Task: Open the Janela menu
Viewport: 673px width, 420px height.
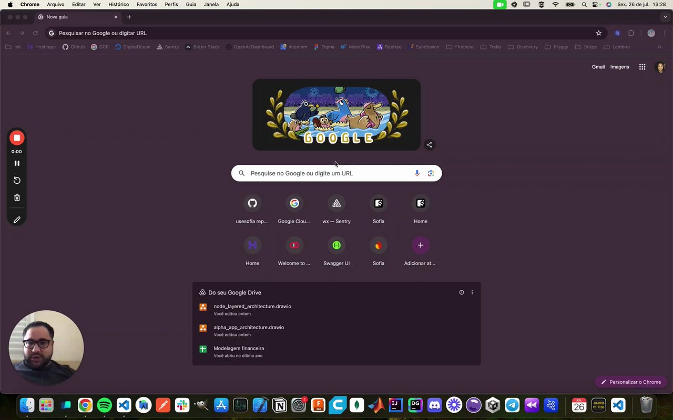Action: 211,4
